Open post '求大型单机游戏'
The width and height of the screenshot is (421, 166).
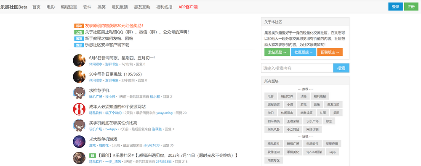(103, 139)
